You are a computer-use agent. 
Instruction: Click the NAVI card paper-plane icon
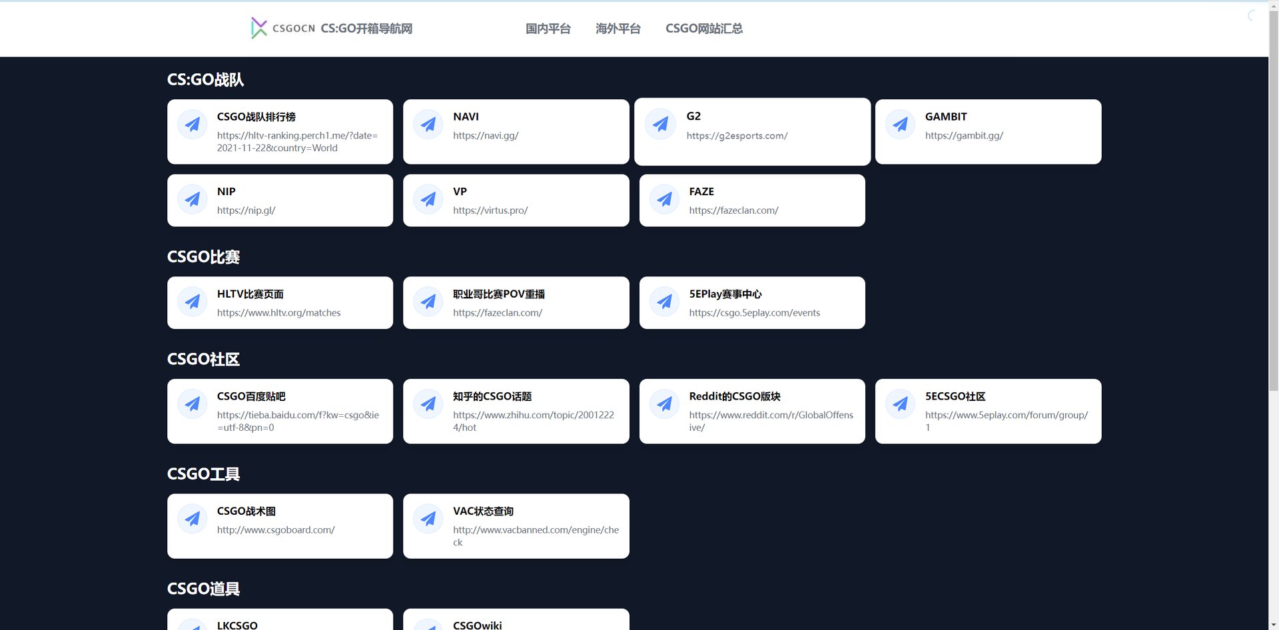[x=428, y=124]
